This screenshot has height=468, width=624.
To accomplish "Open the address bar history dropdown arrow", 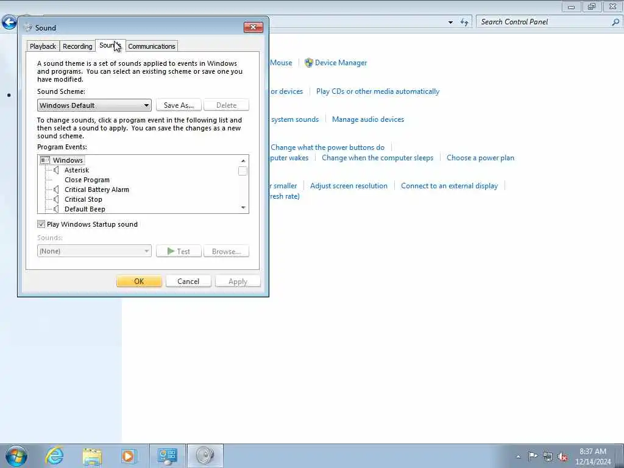I will 450,23.
